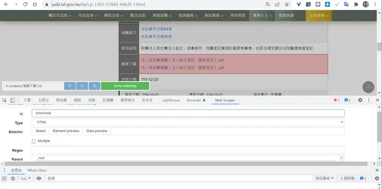
Task: Toggle the Multiple checkbox
Action: (x=34, y=141)
